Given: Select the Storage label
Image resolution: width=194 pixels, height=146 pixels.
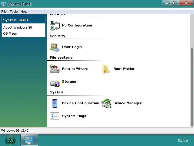Looking at the screenshot, I should tap(69, 82).
